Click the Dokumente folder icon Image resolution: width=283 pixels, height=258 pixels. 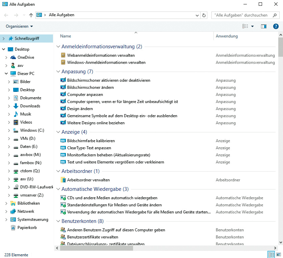[x=16, y=98]
